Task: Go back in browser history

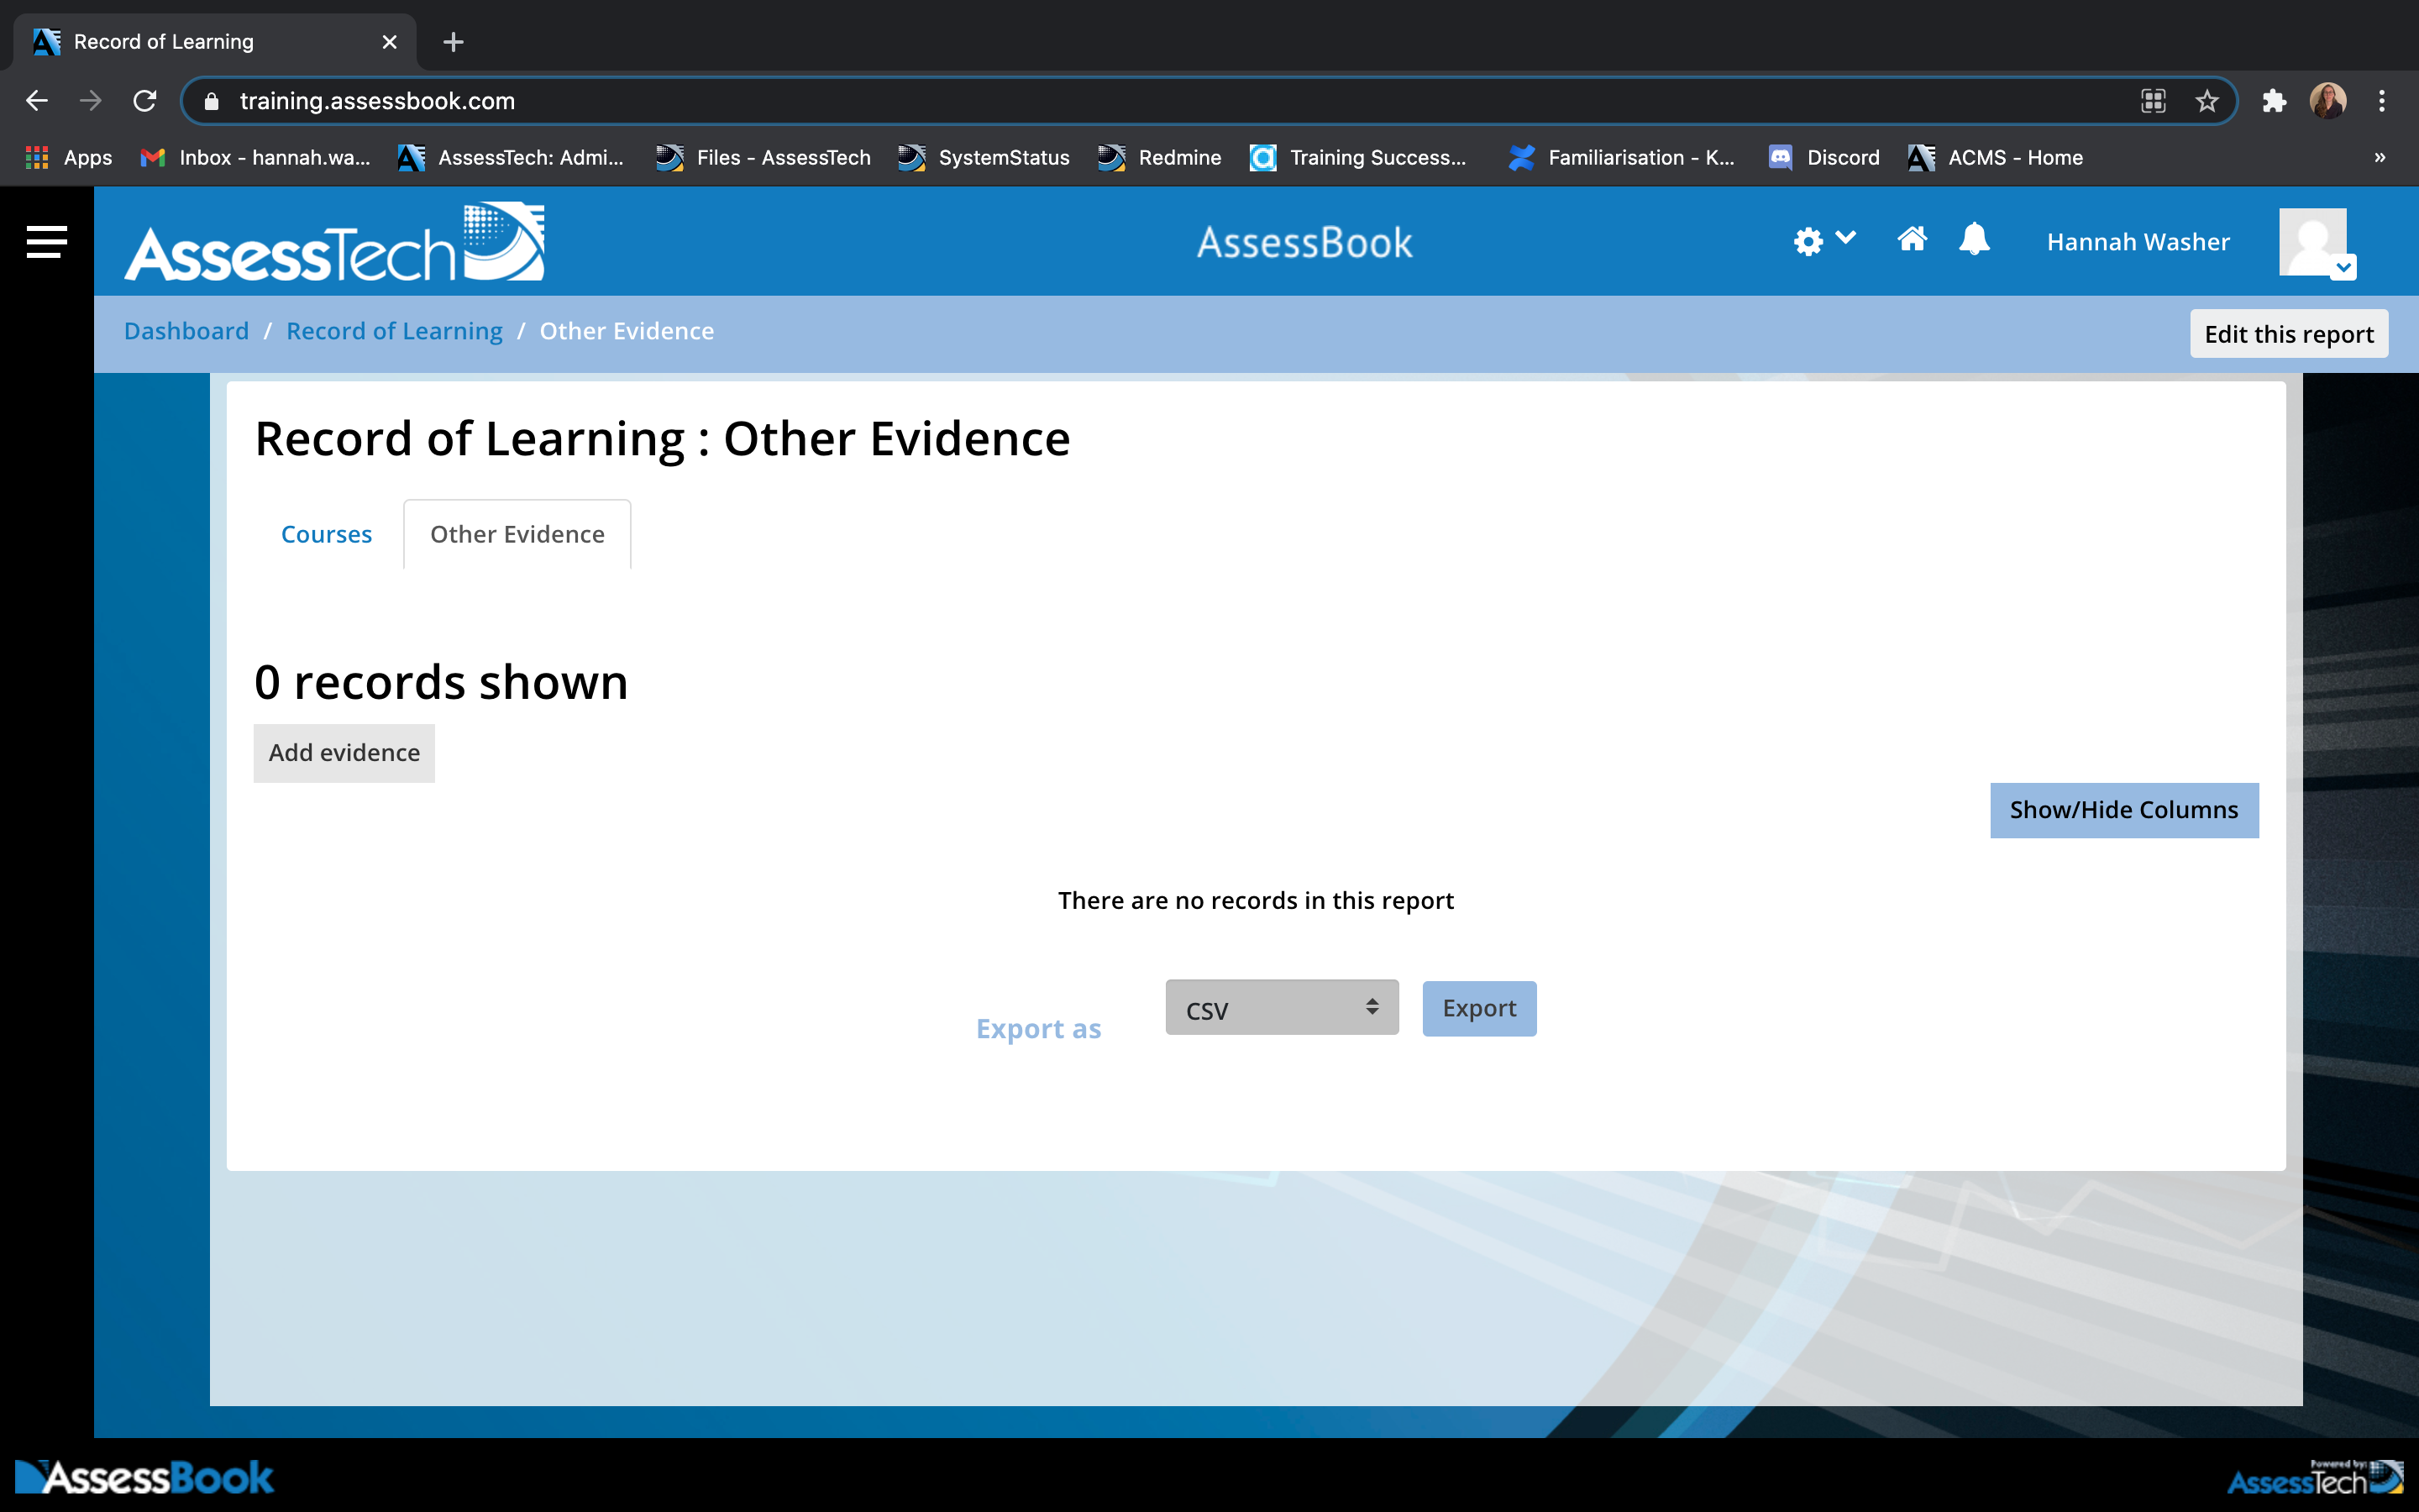Action: pyautogui.click(x=37, y=101)
